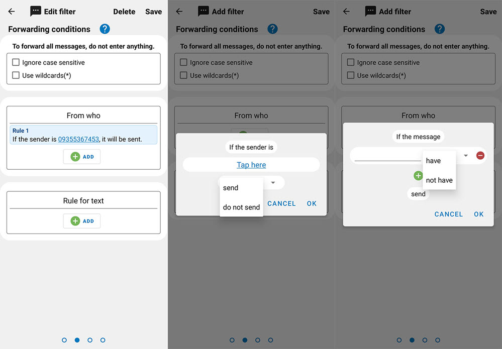Select 'have' in the condition dropdown
This screenshot has height=349, width=502.
pyautogui.click(x=439, y=161)
